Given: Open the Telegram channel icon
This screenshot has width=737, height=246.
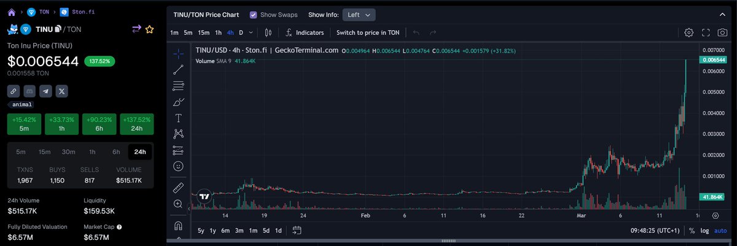Looking at the screenshot, I should point(45,91).
